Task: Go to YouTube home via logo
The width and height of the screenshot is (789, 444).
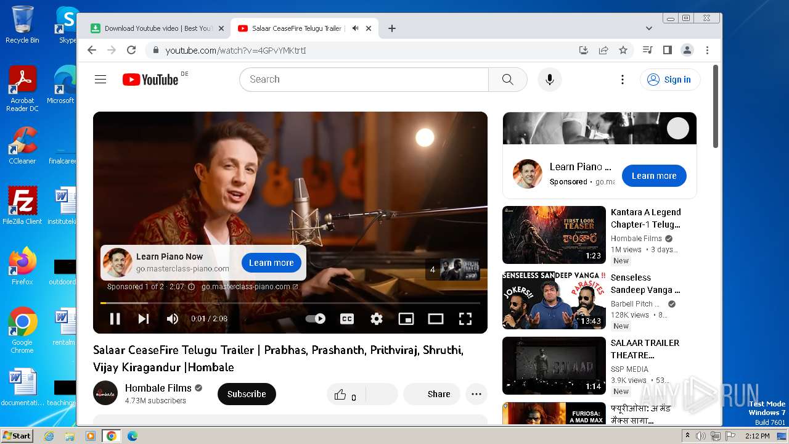Action: tap(150, 80)
